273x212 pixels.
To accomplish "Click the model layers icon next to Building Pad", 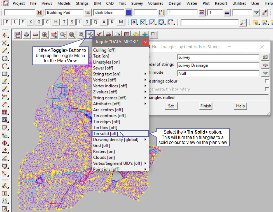I will (88, 13).
